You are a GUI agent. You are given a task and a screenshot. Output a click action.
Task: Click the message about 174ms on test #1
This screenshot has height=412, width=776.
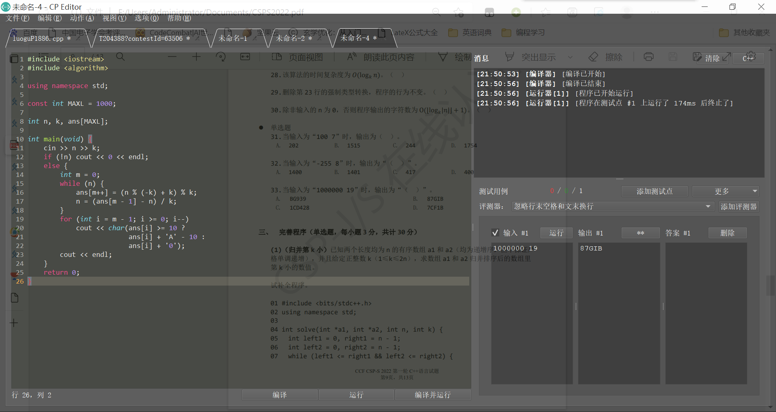(605, 103)
